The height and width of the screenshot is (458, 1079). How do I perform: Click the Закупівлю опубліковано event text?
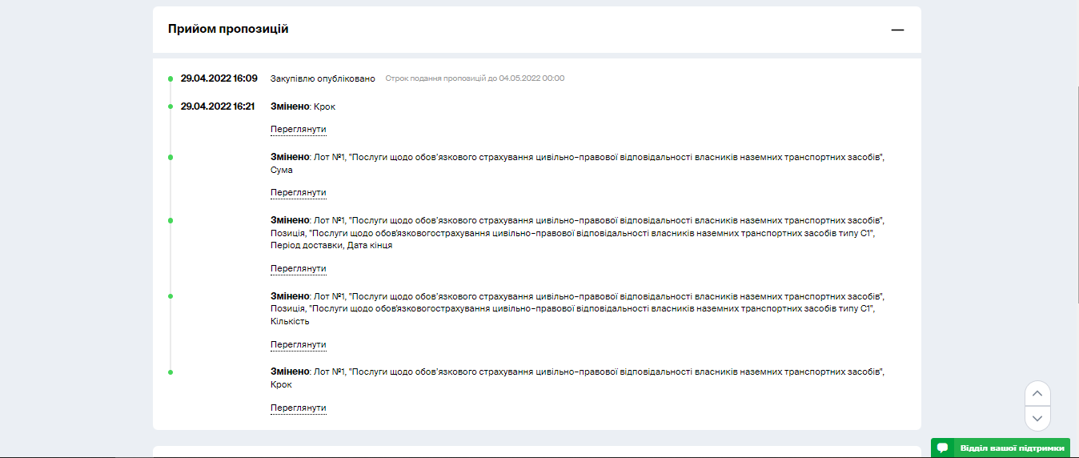[323, 78]
